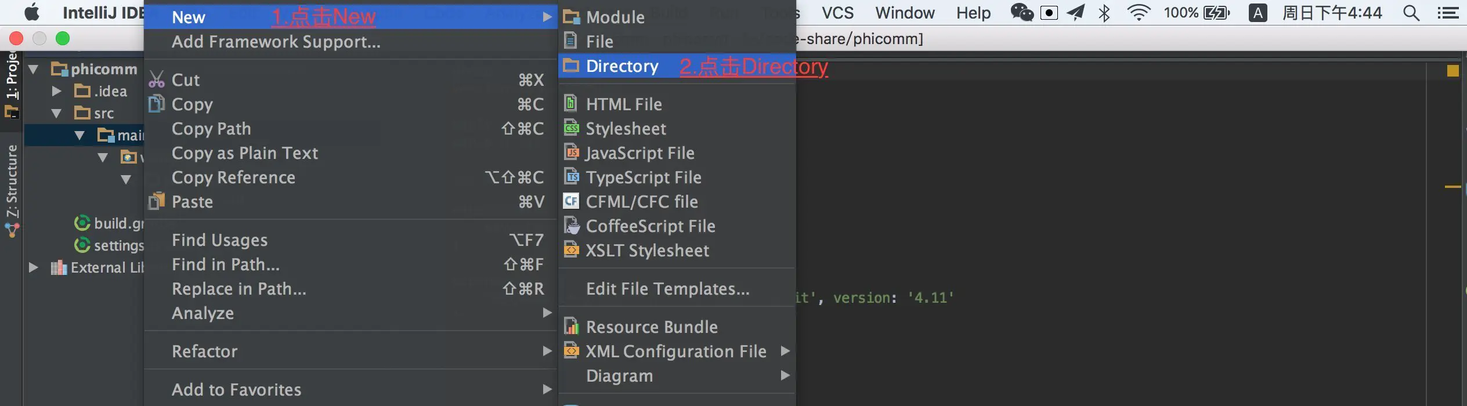Click the HTML File icon
This screenshot has width=1467, height=406.
[x=571, y=103]
